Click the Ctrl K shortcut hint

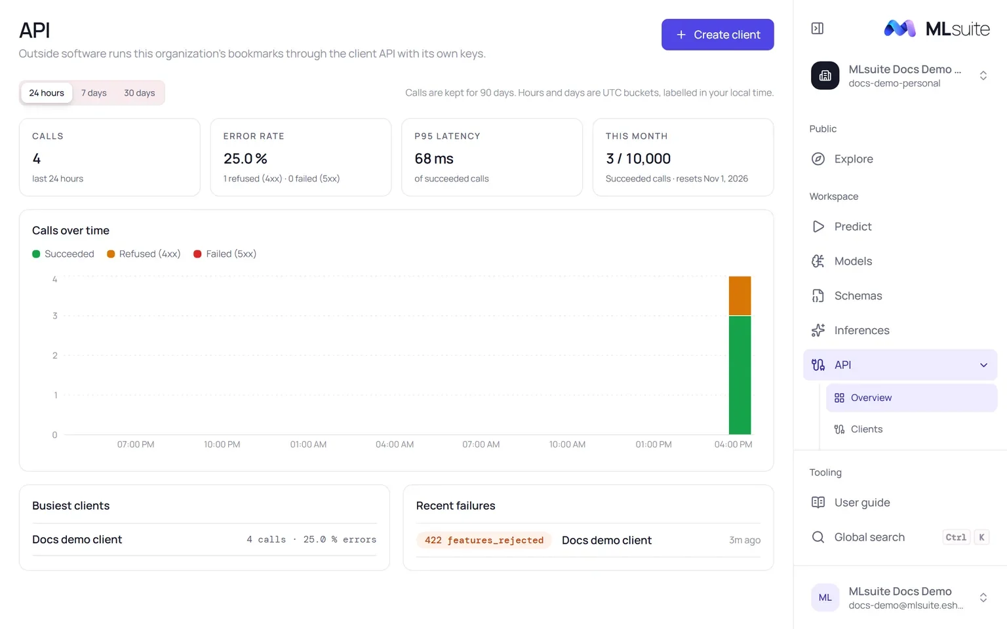pyautogui.click(x=966, y=537)
